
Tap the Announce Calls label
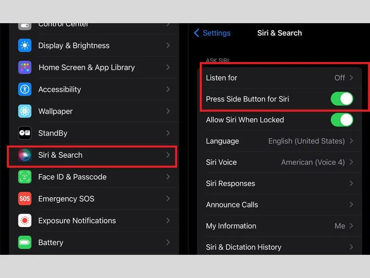232,205
